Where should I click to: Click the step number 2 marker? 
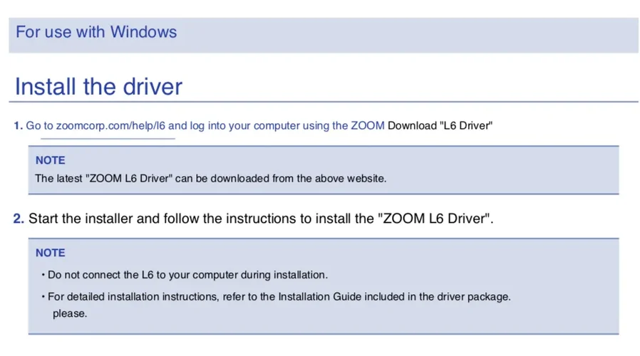(x=19, y=219)
